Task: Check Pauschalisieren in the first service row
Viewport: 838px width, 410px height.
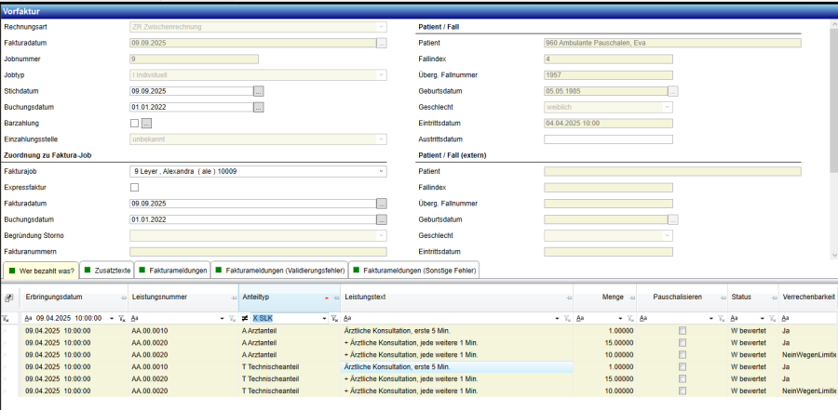Action: 683,330
